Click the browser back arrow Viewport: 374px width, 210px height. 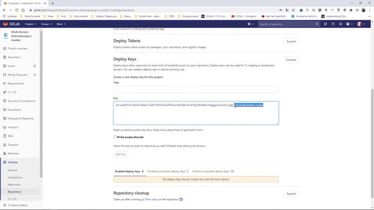click(4, 10)
